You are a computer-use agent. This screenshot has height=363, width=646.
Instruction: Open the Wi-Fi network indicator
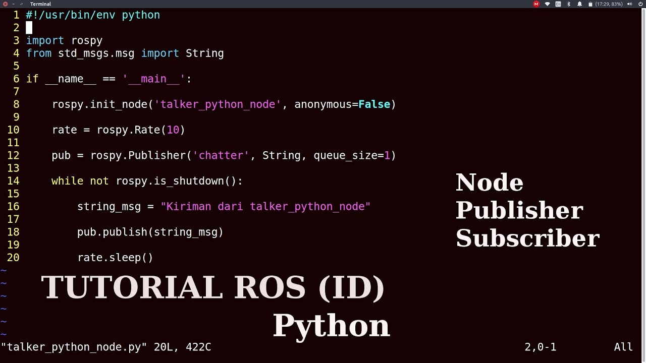[547, 4]
